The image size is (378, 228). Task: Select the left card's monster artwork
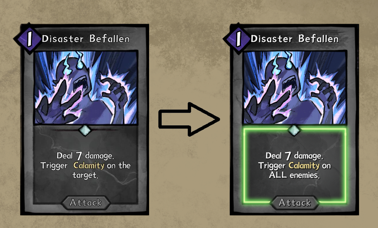(86, 87)
